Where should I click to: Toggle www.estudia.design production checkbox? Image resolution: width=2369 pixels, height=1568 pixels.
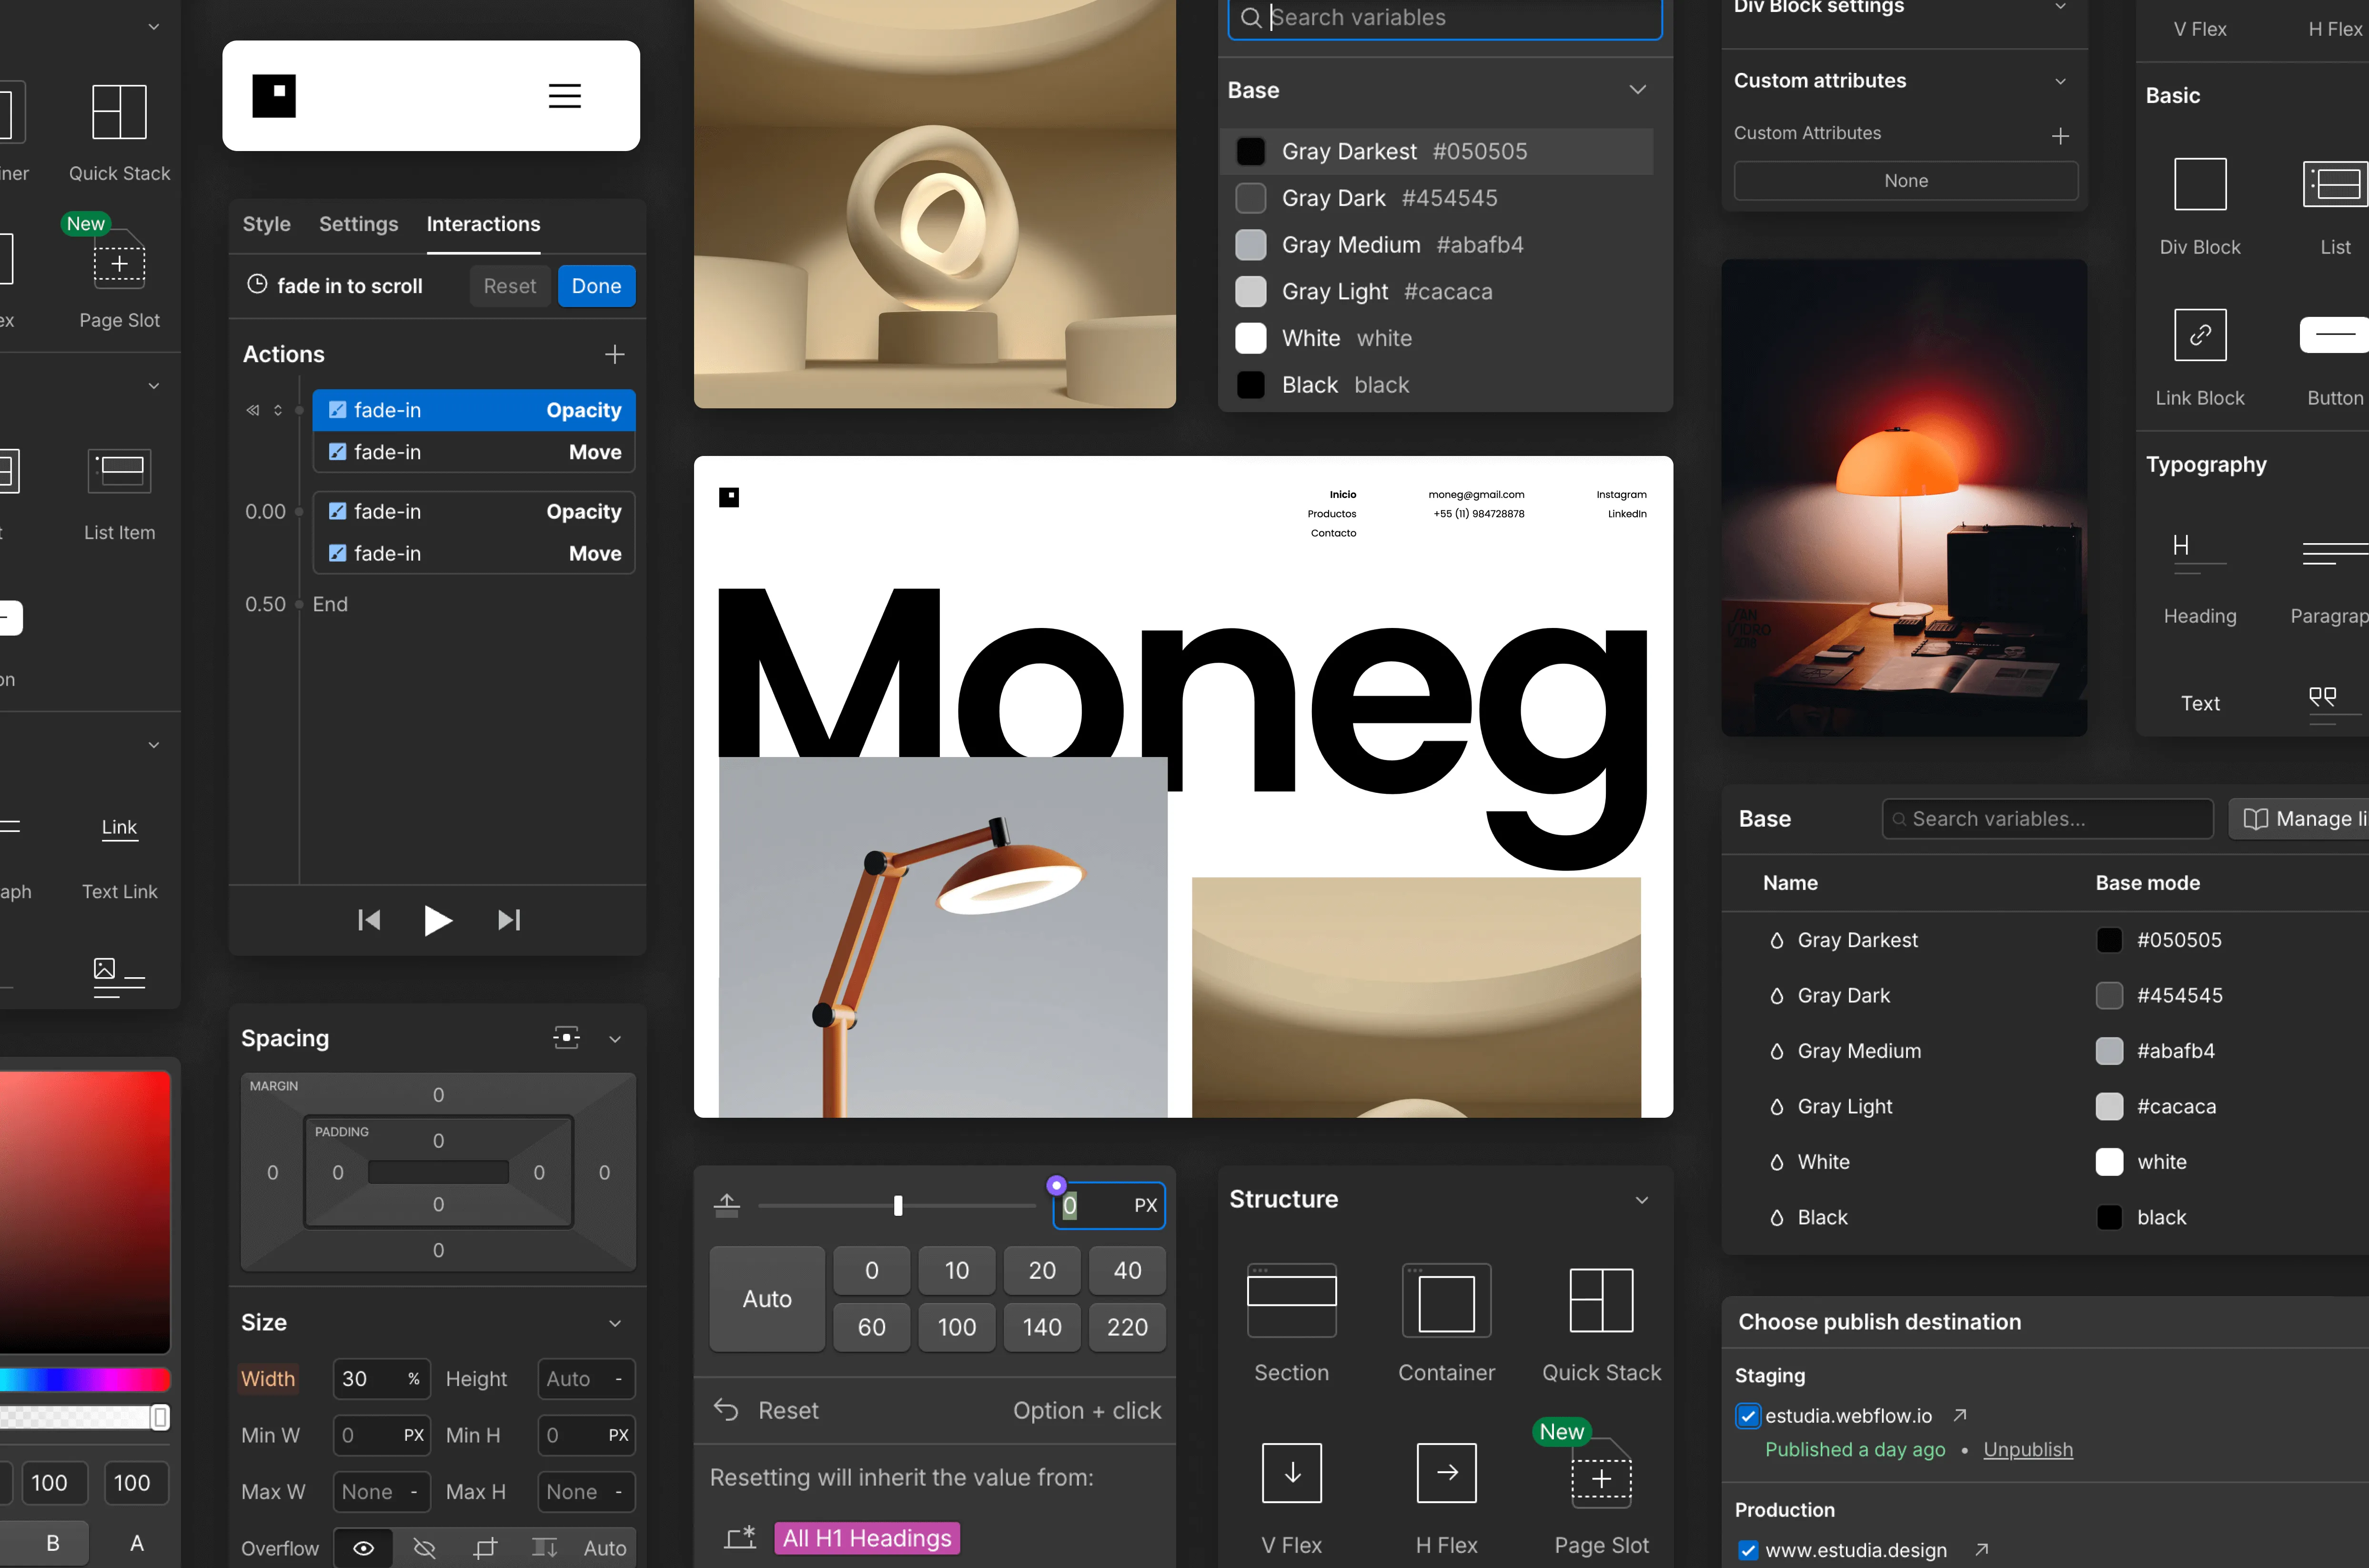pos(1747,1551)
